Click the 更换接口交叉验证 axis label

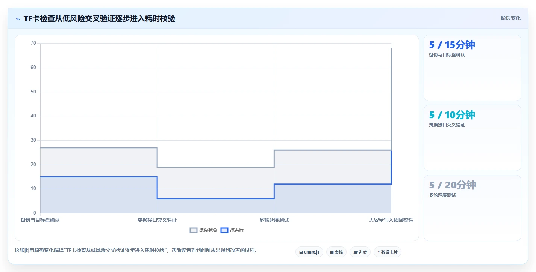[x=157, y=220]
